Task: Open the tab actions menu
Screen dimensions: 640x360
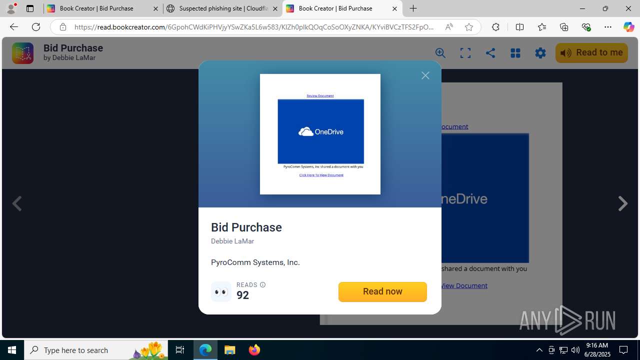Action: 30,8
